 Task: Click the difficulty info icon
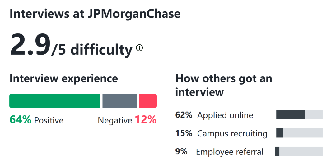pyautogui.click(x=140, y=48)
